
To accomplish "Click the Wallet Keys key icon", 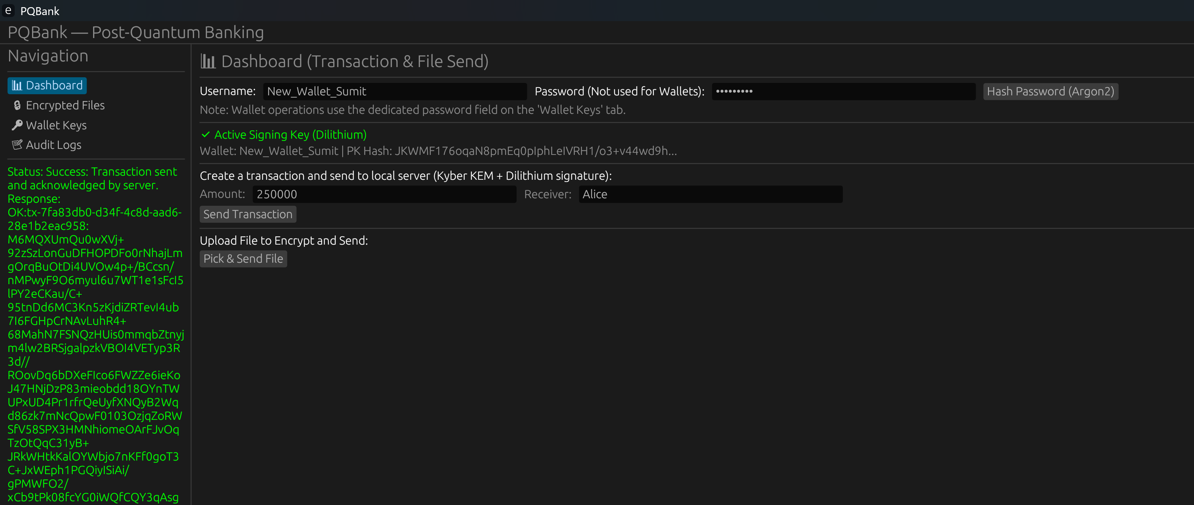I will 17,125.
